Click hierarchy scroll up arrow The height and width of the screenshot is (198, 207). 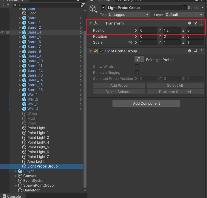click(x=85, y=11)
